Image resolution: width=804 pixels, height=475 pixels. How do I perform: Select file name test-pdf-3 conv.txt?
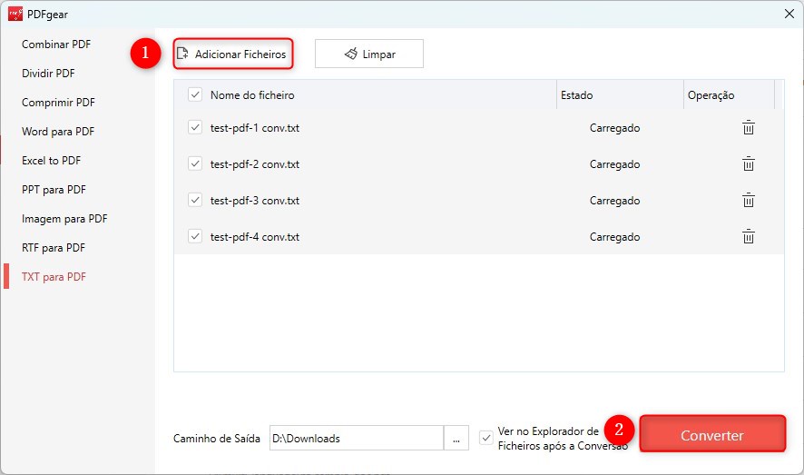255,201
